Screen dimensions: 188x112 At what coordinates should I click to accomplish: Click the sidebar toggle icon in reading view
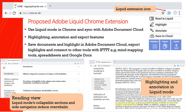coord(4,68)
